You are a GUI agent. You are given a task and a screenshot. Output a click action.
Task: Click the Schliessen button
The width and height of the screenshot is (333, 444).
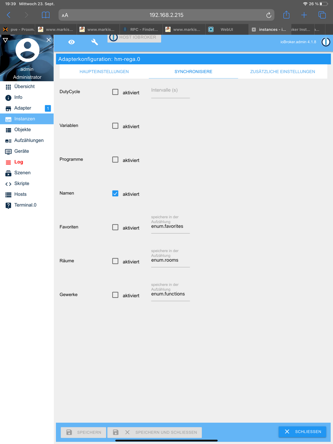(x=302, y=432)
